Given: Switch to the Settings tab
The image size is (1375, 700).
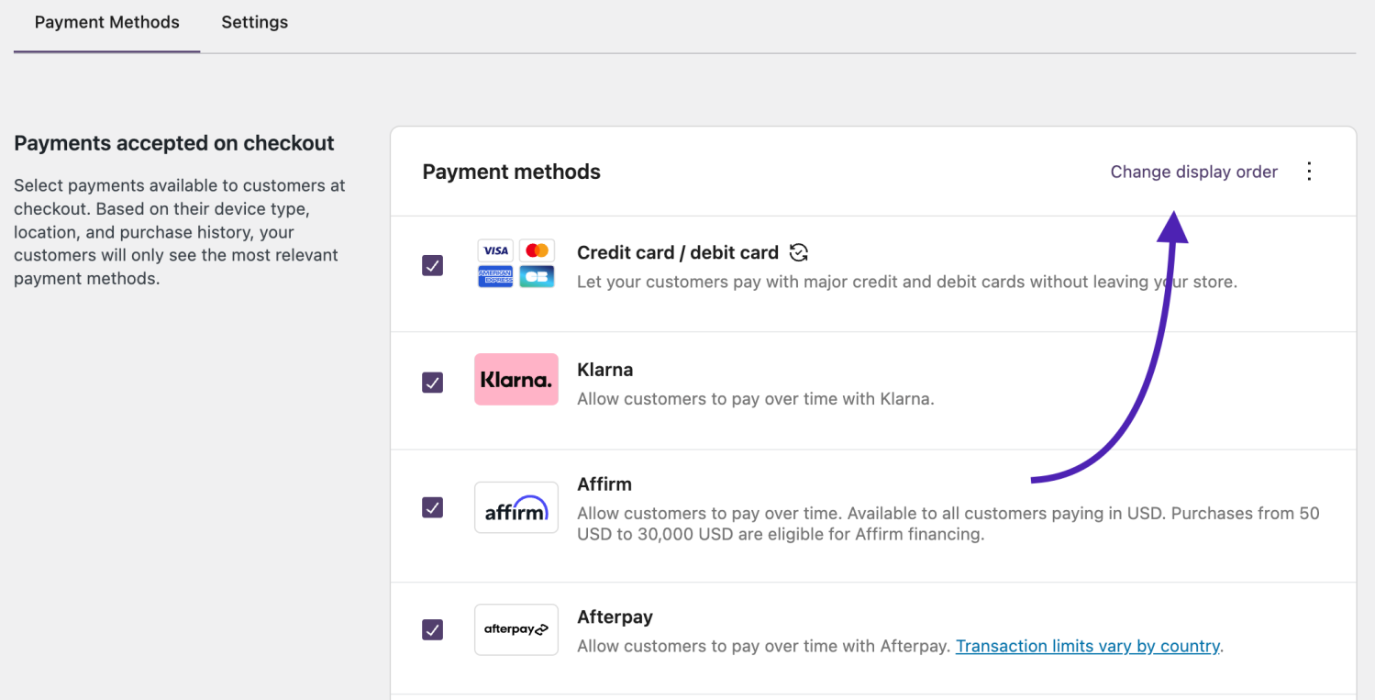Looking at the screenshot, I should [x=254, y=22].
